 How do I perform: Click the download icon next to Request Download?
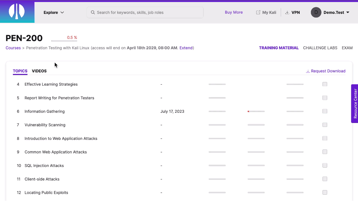pos(308,71)
